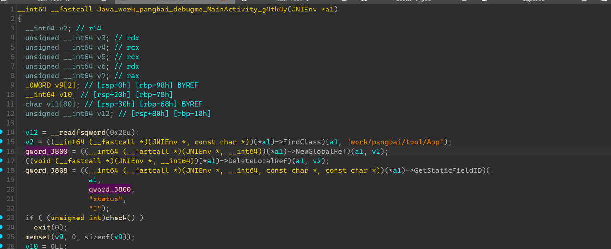Toggle breakpoint dot on line 14

(x=2, y=132)
